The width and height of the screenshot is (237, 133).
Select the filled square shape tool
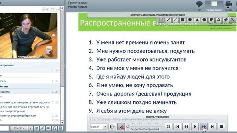(183, 20)
